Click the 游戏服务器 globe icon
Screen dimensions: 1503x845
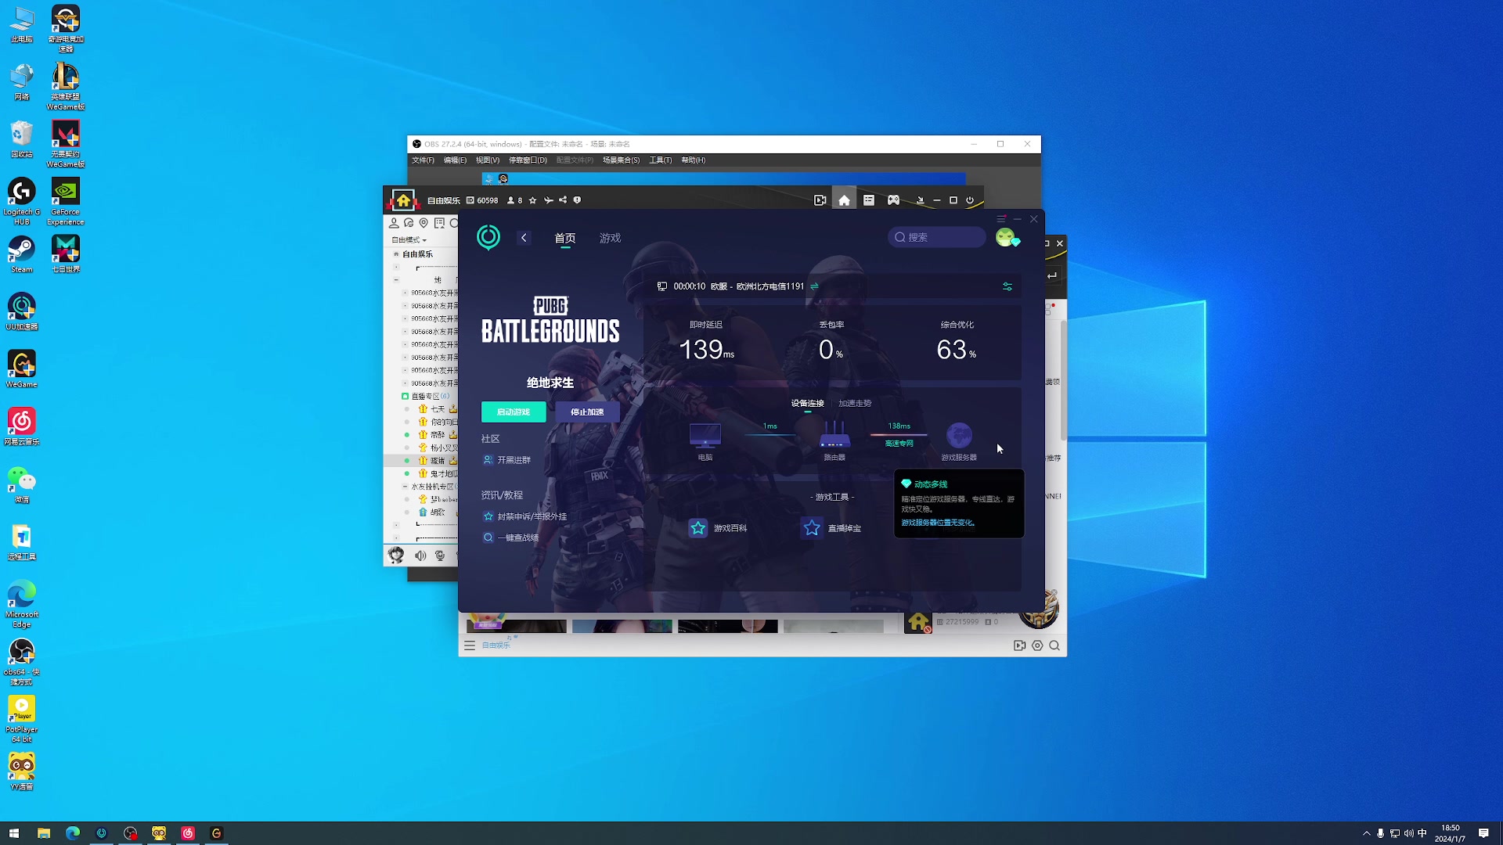[x=959, y=435]
